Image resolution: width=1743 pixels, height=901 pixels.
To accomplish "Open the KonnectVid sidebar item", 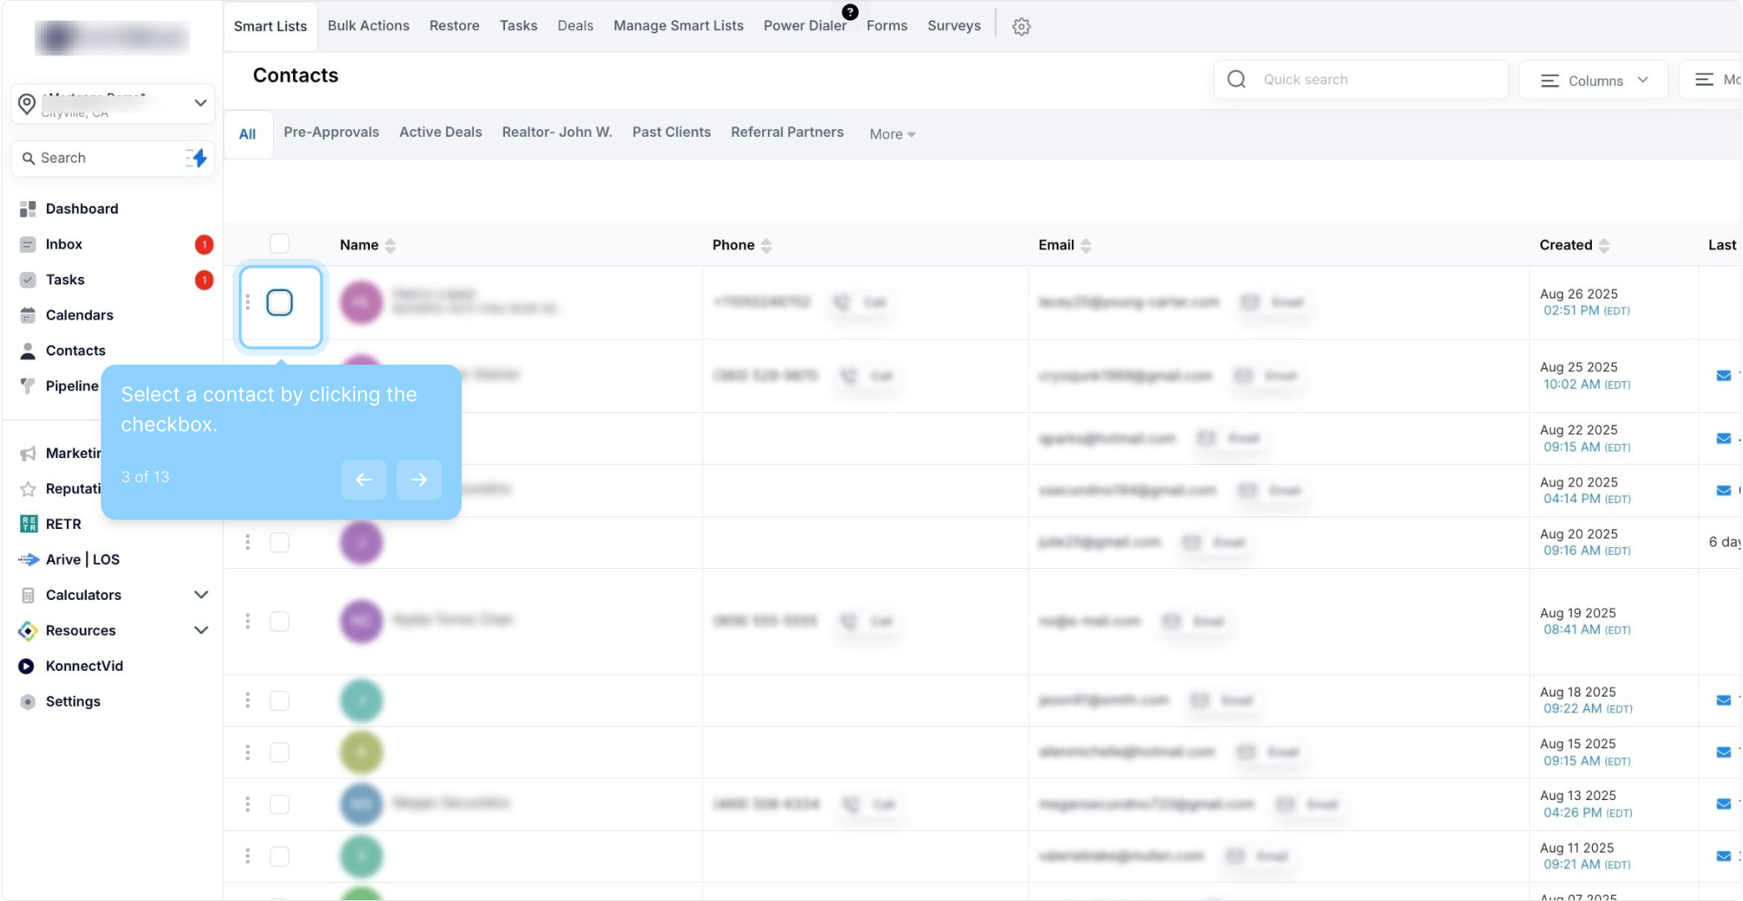I will coord(83,666).
